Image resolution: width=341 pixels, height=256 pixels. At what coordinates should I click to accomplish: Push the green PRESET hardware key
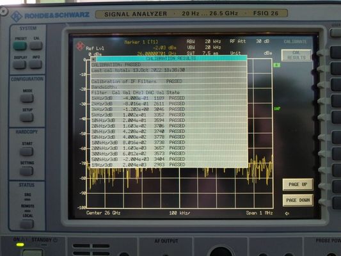click(20, 46)
